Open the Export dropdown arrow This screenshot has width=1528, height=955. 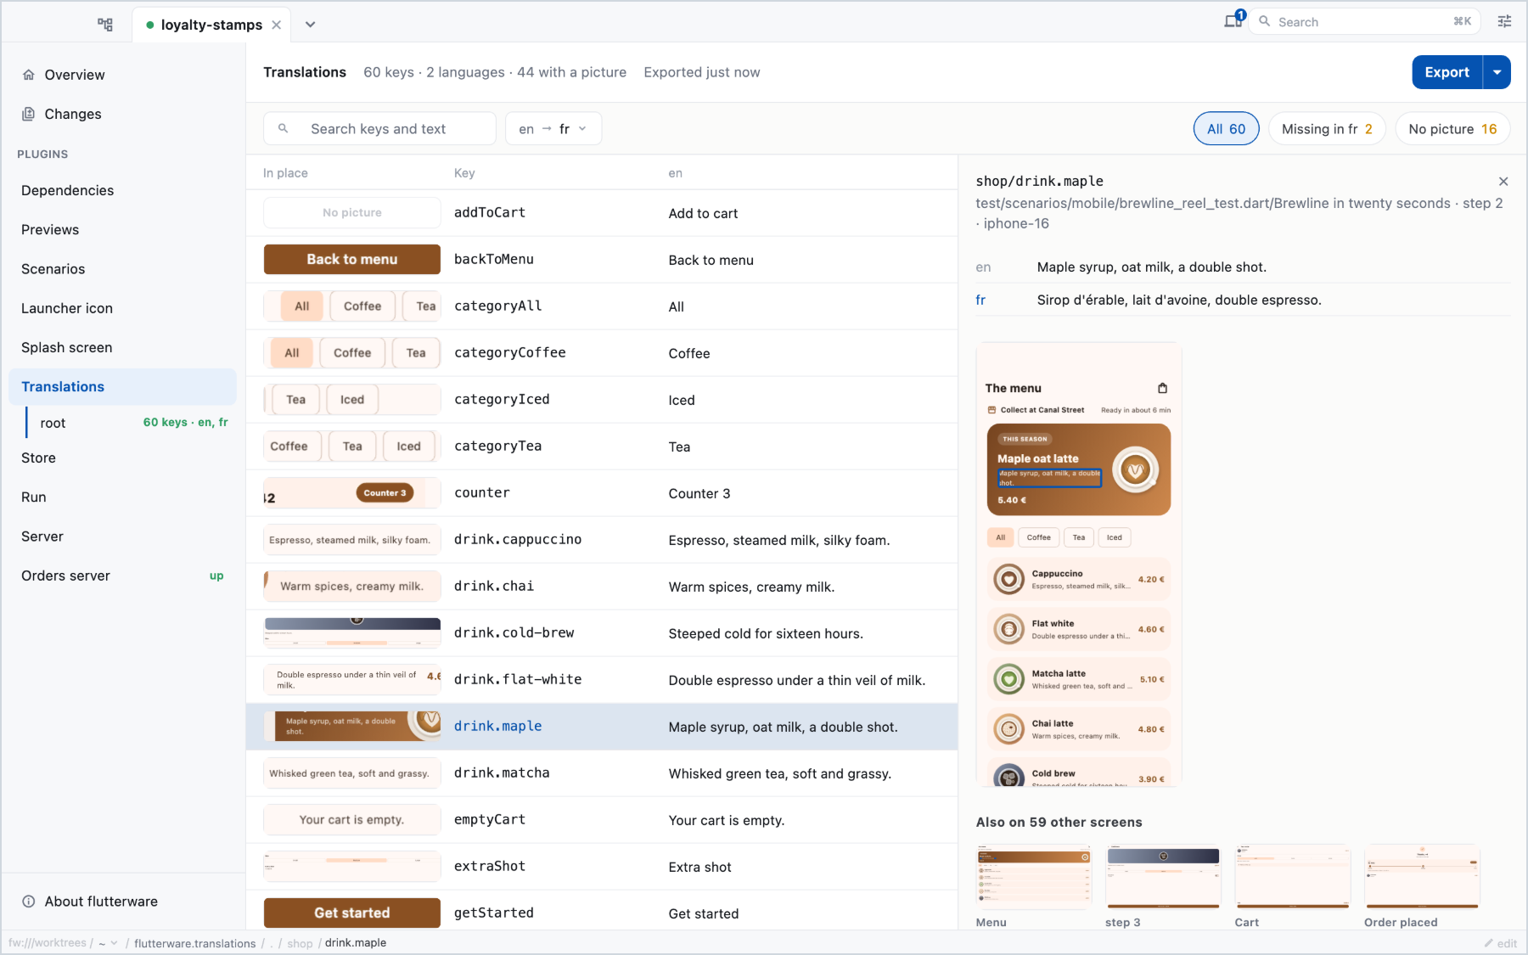coord(1497,72)
